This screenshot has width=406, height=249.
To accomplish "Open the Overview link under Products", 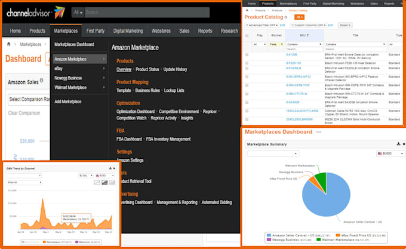I will (x=124, y=69).
